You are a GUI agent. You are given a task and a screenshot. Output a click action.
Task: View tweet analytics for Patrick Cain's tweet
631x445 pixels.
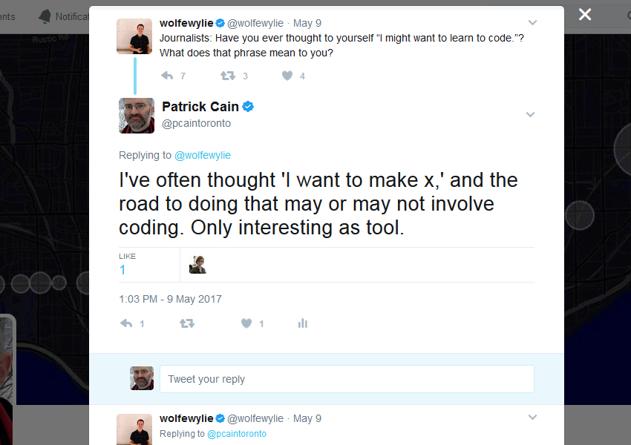click(302, 323)
